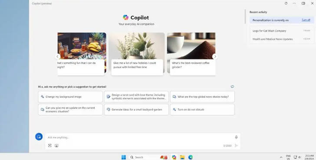Open the three-dots more options menu
The height and width of the screenshot is (160, 316).
[x=294, y=3]
